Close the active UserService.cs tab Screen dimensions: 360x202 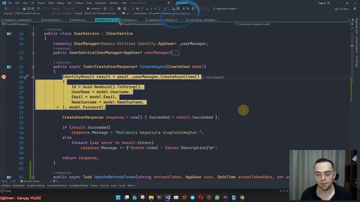pos(118,20)
